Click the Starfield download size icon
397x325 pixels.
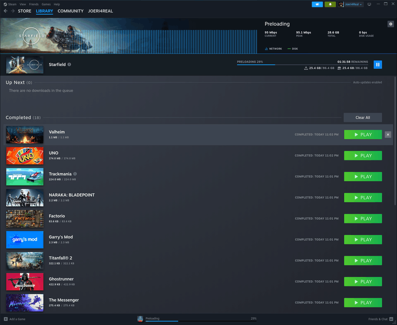pos(306,68)
